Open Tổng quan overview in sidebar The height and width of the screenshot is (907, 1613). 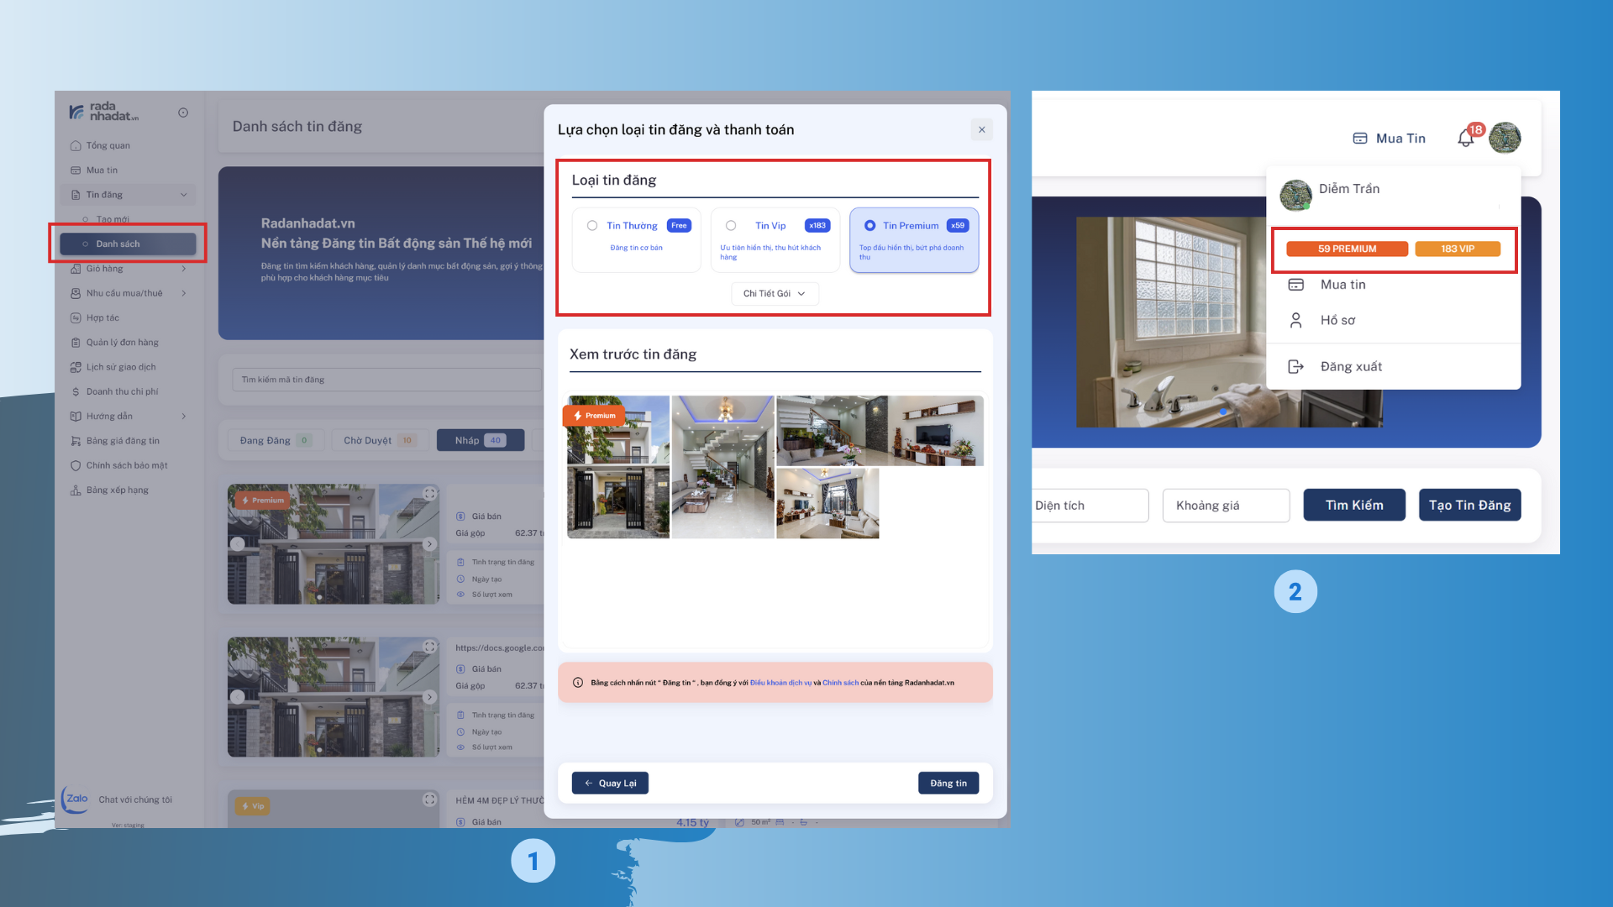pyautogui.click(x=108, y=145)
